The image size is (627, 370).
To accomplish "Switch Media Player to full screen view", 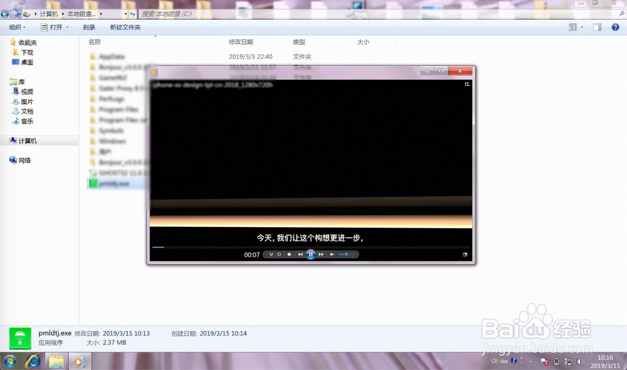I will [x=465, y=255].
